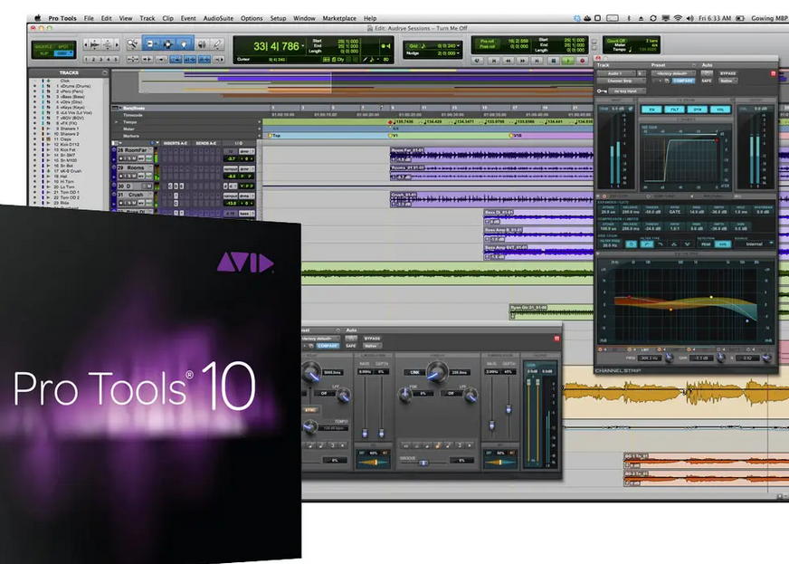Click the key input icon in Channel Strip
Viewport: 789px width, 564px height.
[x=602, y=91]
